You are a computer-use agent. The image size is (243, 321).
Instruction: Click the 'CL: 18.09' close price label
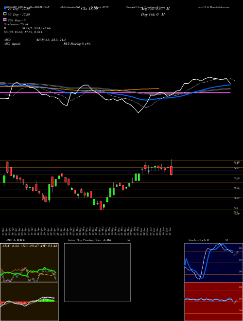pos(89,9)
